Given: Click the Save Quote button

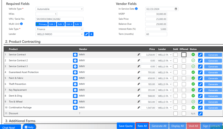Looking at the screenshot, I should coord(126,126).
